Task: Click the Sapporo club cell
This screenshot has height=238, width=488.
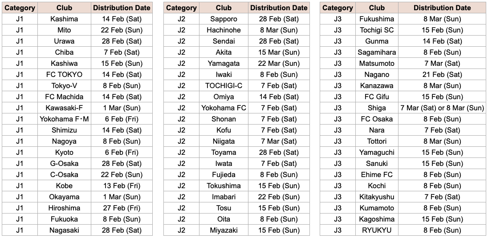Action: tap(224, 19)
